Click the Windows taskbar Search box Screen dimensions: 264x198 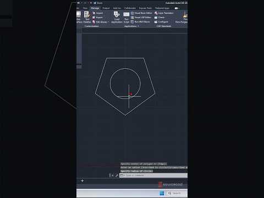[x=177, y=193]
